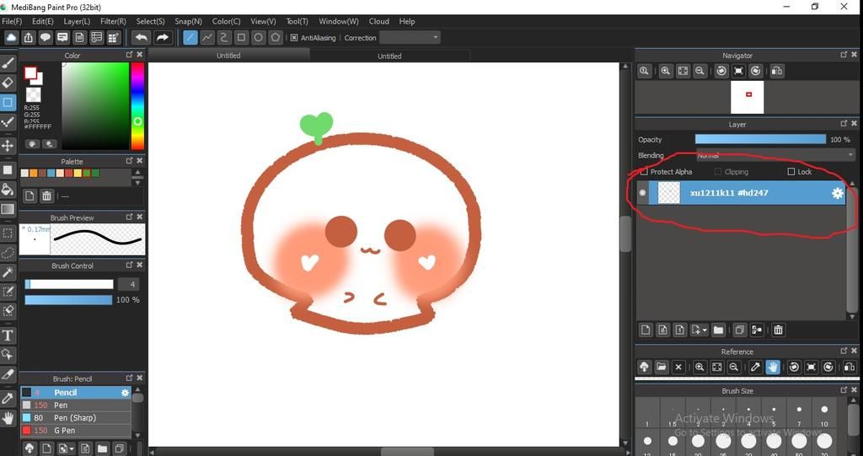
Task: Open the Layer menu
Action: 77,21
